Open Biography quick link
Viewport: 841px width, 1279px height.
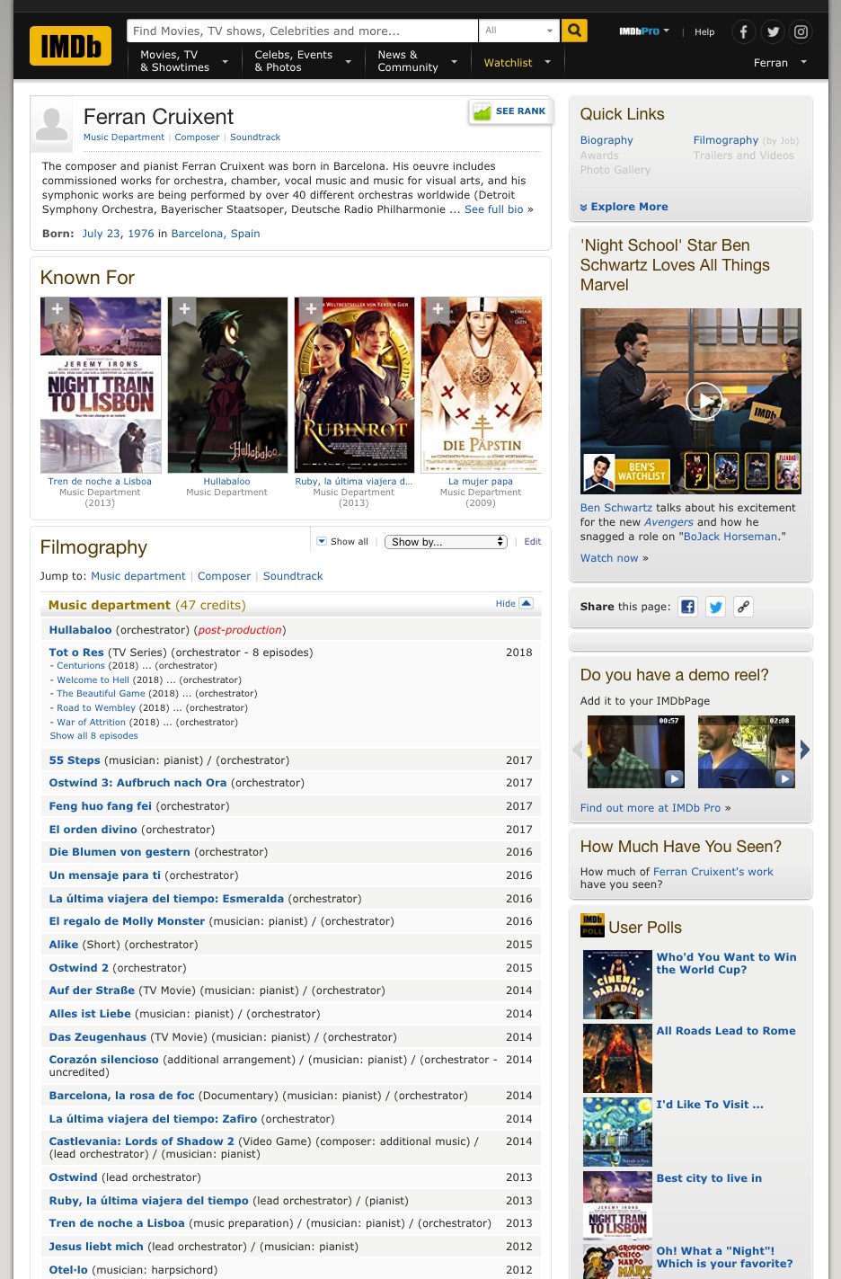[x=606, y=140]
